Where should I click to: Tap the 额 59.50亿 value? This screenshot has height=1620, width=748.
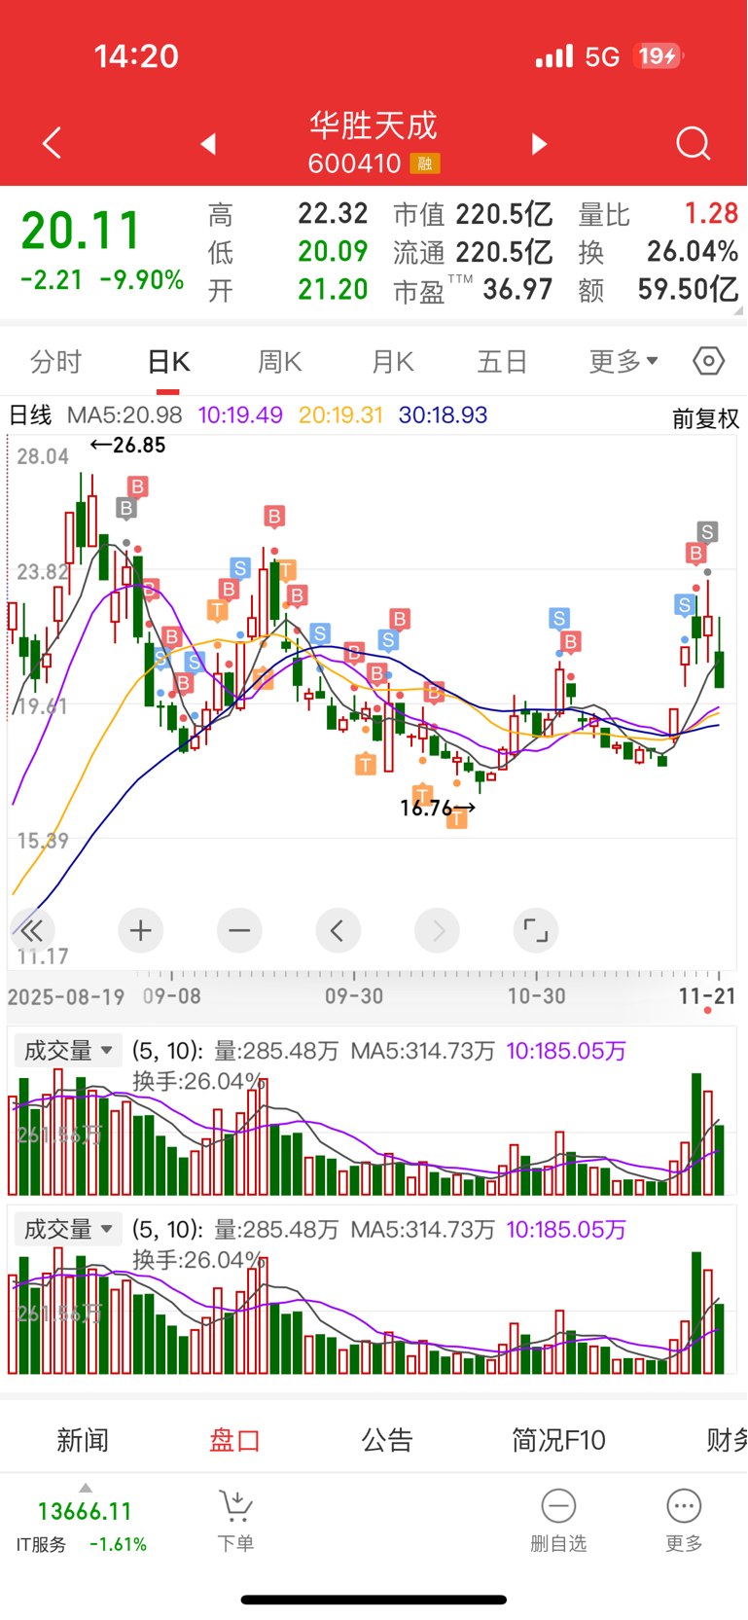(x=688, y=289)
